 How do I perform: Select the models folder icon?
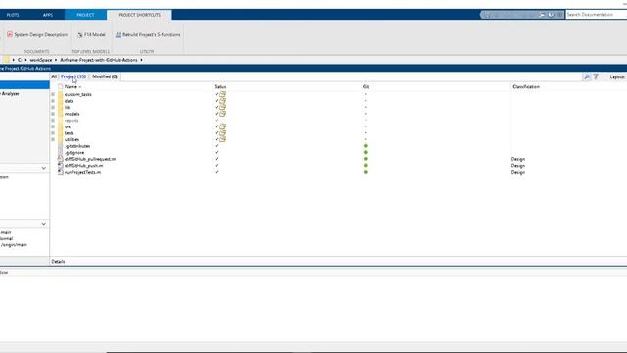click(x=61, y=114)
